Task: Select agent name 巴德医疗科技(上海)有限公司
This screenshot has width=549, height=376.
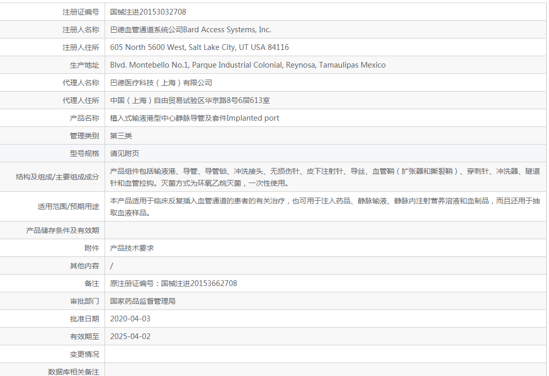Action: click(x=161, y=83)
